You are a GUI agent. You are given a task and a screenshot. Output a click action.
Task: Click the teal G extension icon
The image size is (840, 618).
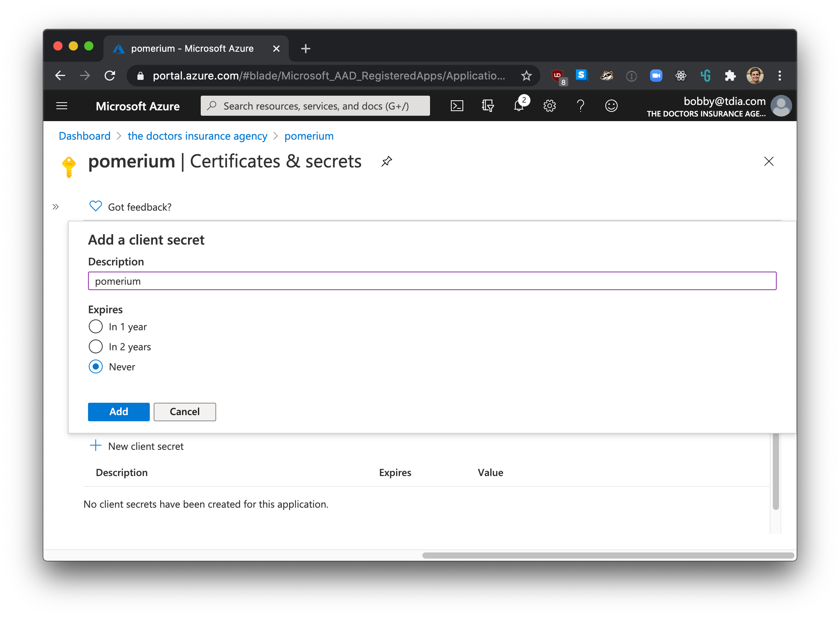705,76
